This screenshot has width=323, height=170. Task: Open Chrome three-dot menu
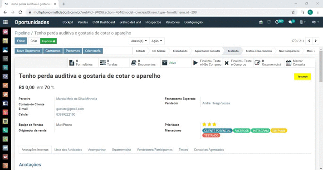[318, 12]
